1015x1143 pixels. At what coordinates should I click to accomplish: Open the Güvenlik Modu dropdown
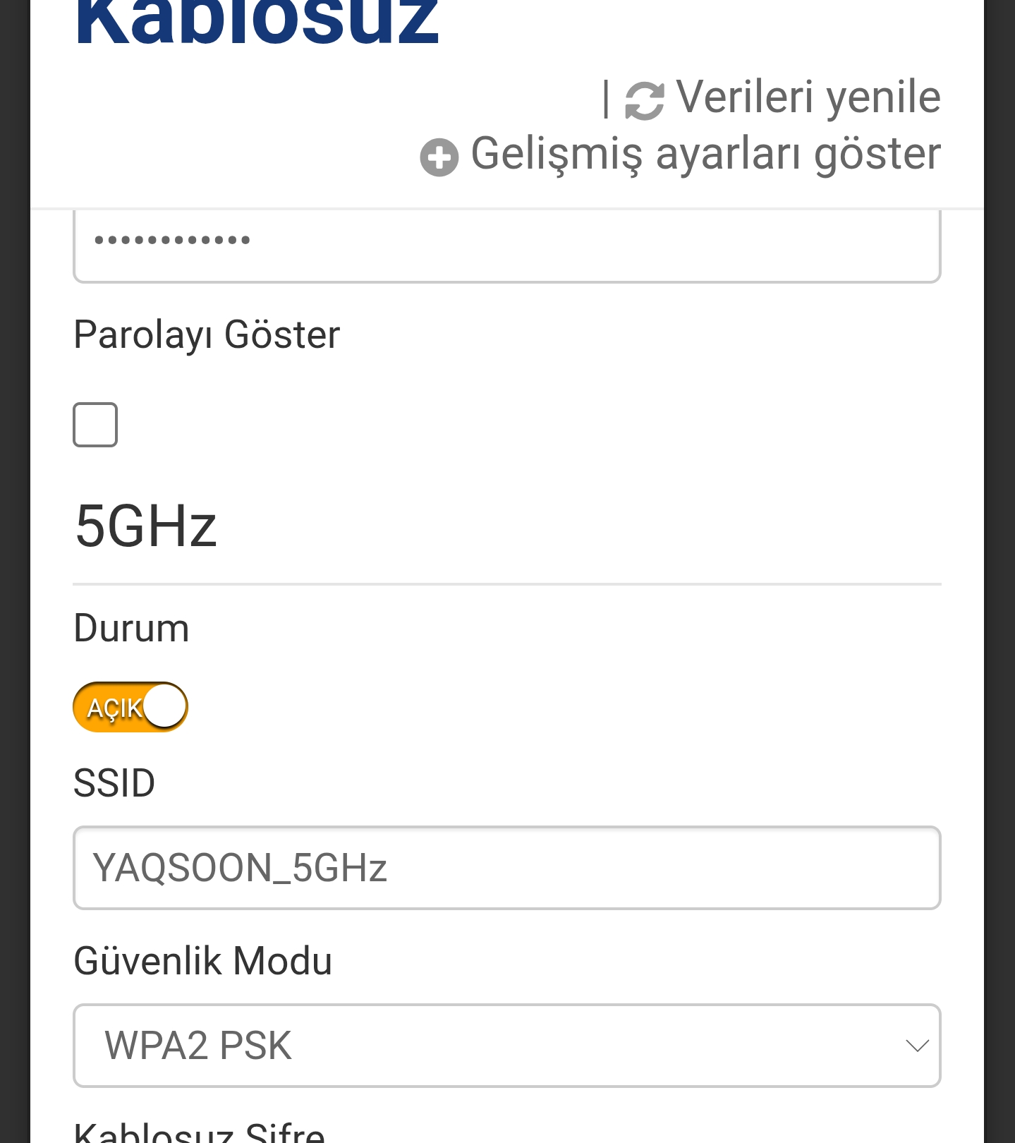pyautogui.click(x=506, y=1045)
